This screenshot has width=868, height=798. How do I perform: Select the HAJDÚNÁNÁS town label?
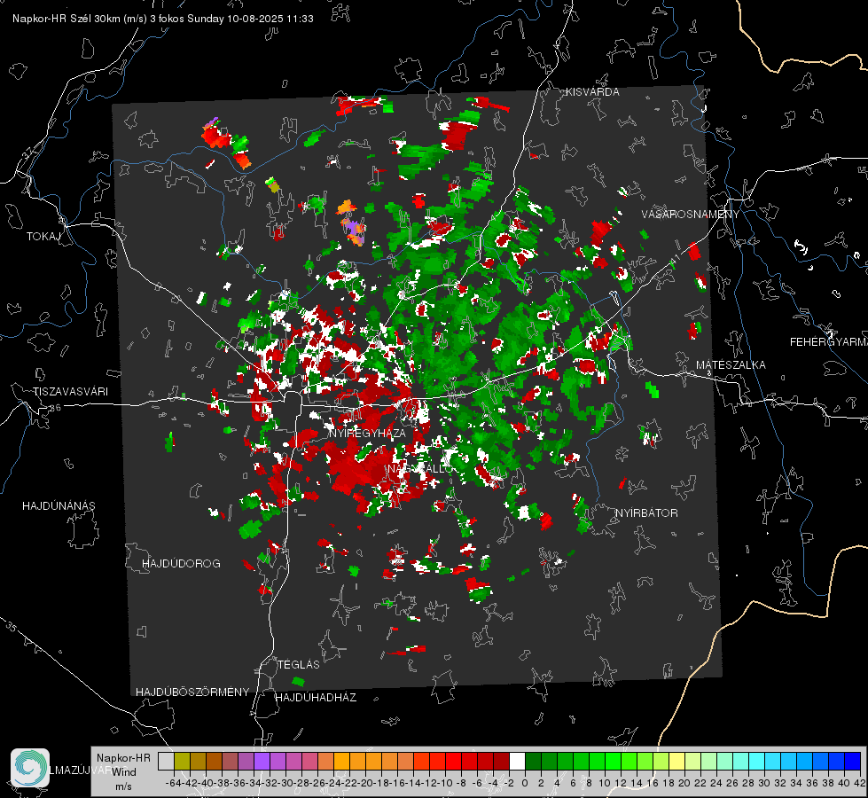pyautogui.click(x=59, y=505)
